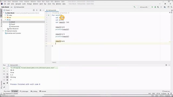Toggle scroll to end in Run console
The image size is (173, 97).
(x=7, y=77)
